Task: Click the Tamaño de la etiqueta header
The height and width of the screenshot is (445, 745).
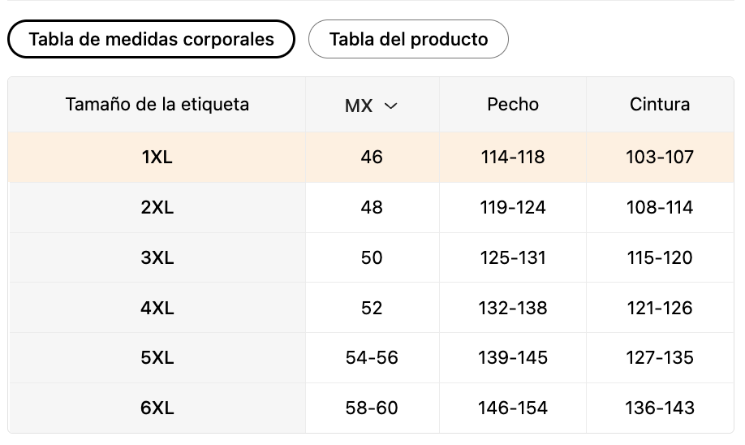Action: pos(157,104)
